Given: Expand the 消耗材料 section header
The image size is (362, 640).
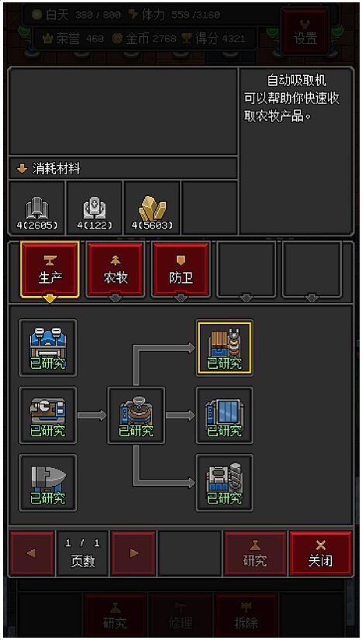Looking at the screenshot, I should click(x=122, y=169).
